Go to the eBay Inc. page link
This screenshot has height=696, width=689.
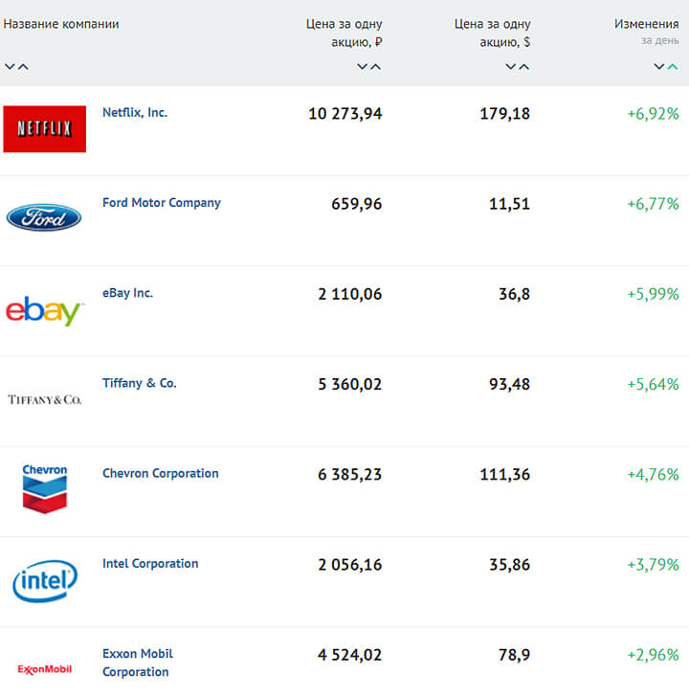(127, 293)
